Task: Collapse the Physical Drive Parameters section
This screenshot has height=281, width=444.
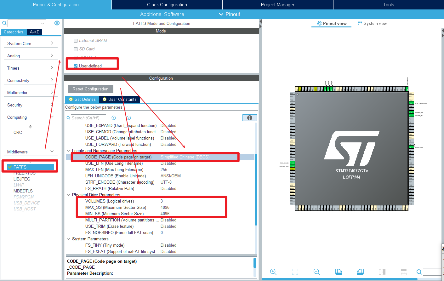Action: click(68, 195)
